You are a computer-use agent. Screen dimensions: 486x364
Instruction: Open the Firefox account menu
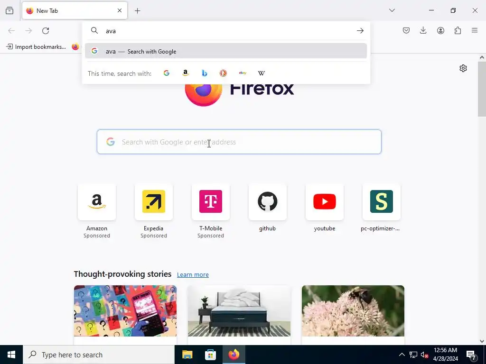point(440,30)
